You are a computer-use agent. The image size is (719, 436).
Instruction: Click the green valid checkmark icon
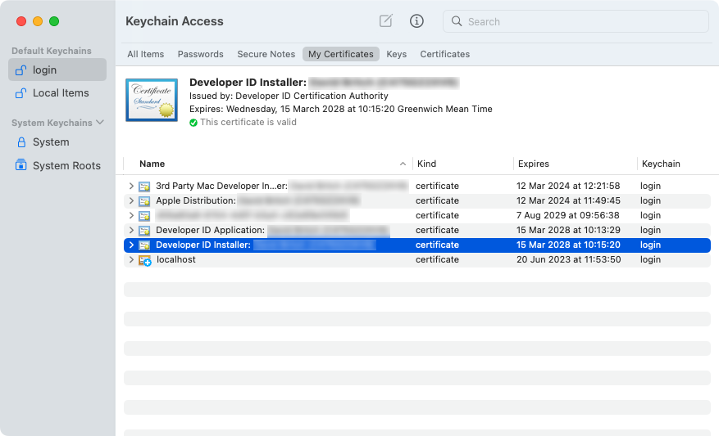tap(193, 122)
